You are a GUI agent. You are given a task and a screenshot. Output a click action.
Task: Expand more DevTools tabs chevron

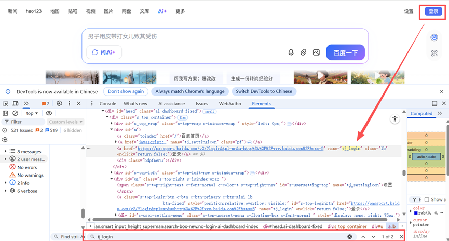(26, 103)
